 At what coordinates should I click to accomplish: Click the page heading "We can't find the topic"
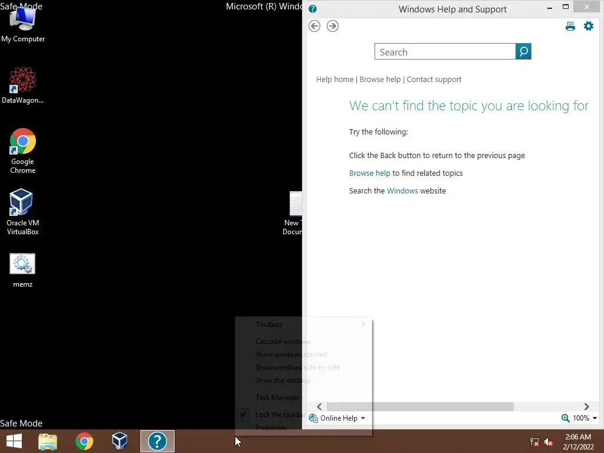coord(468,106)
